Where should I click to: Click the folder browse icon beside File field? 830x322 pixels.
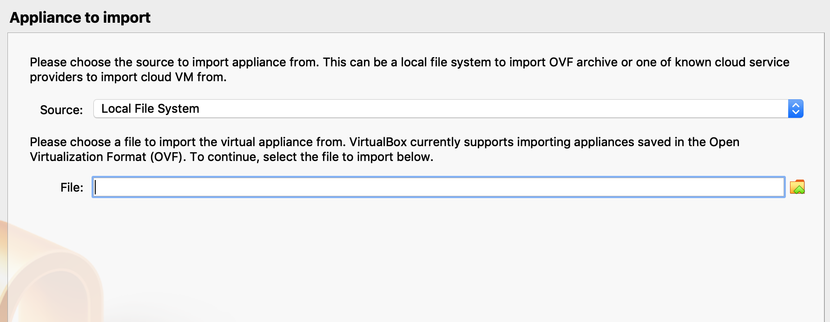click(x=797, y=187)
